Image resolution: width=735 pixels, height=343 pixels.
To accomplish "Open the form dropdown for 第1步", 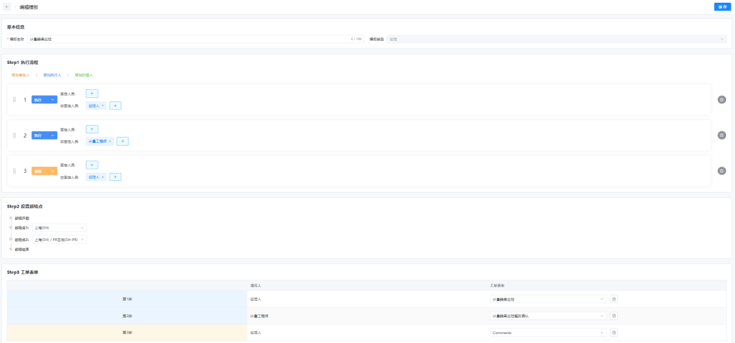I will point(548,299).
